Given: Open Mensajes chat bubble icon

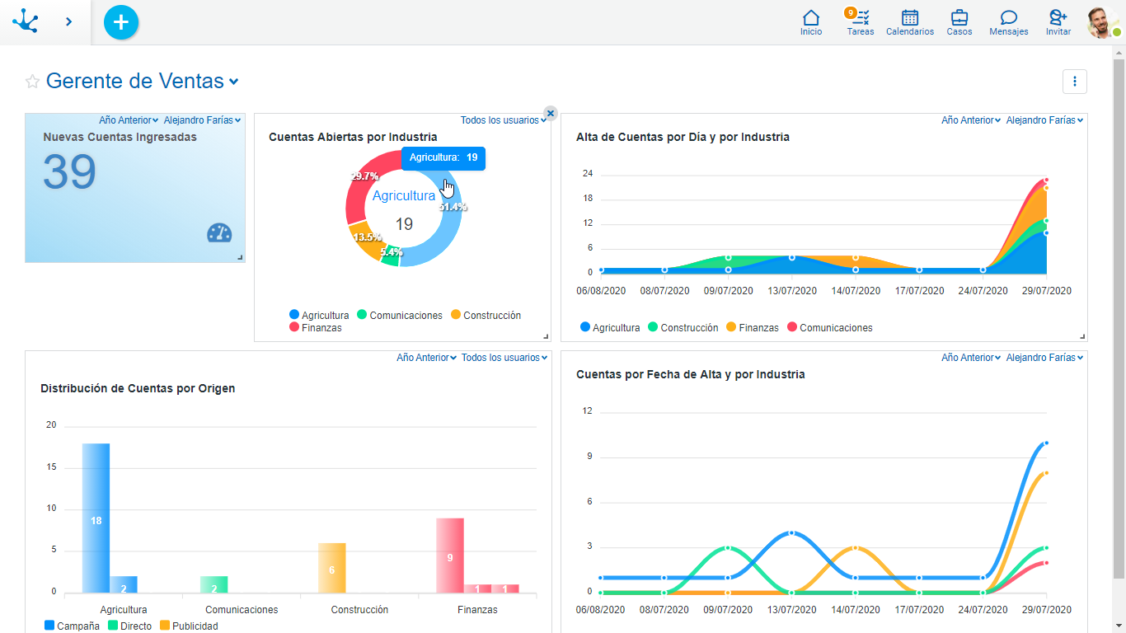Looking at the screenshot, I should pyautogui.click(x=1009, y=23).
